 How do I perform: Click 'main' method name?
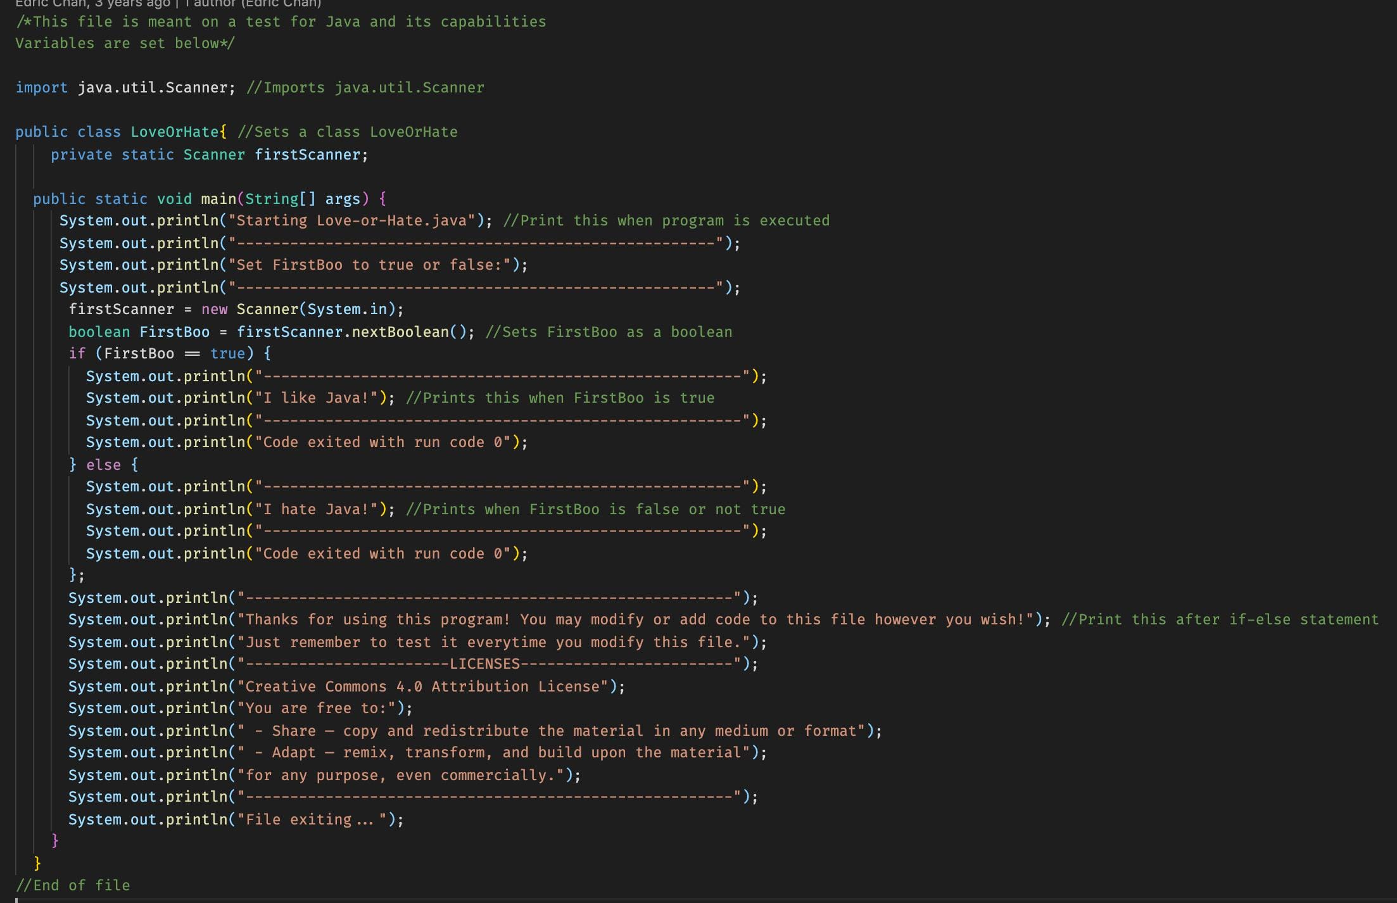[x=218, y=199]
